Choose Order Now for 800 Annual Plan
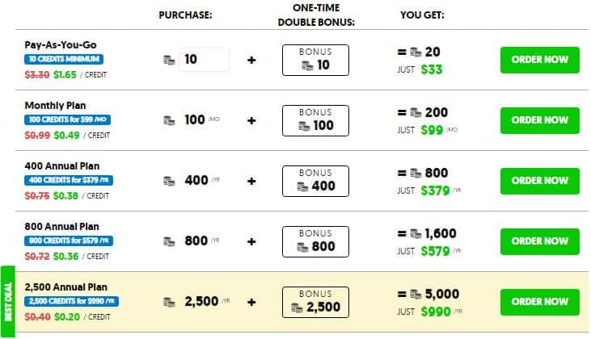The height and width of the screenshot is (339, 591). tap(540, 241)
